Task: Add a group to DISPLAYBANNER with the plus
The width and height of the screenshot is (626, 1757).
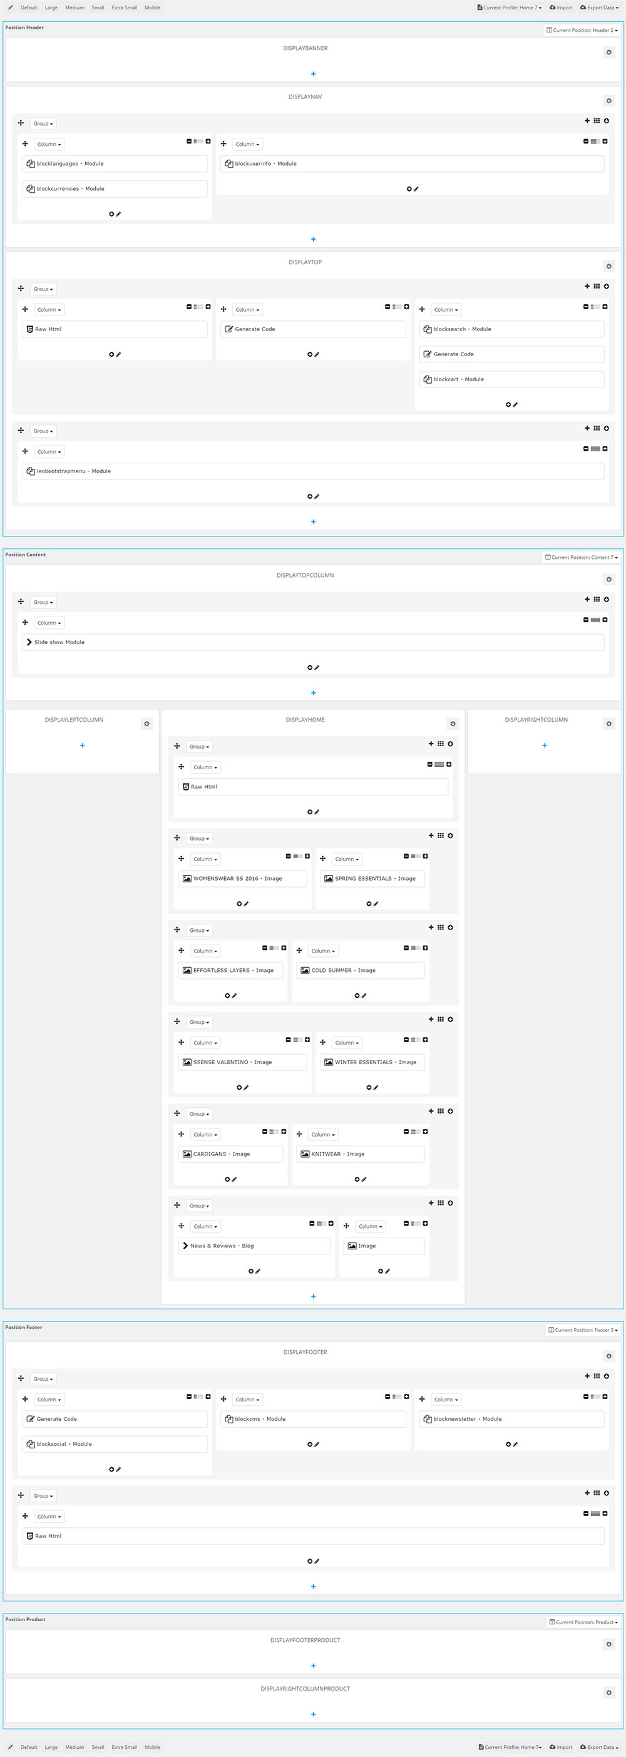Action: pos(313,74)
